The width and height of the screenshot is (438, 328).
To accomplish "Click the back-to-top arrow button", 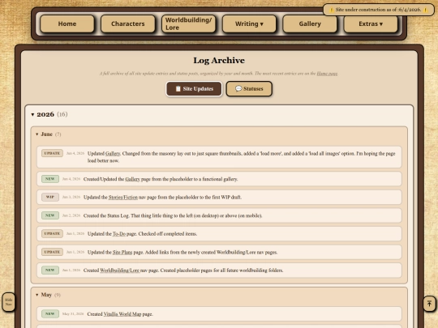I will coord(429,303).
